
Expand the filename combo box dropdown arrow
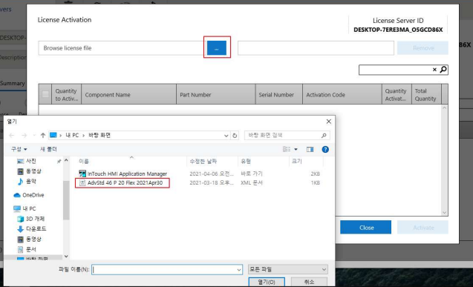click(239, 270)
